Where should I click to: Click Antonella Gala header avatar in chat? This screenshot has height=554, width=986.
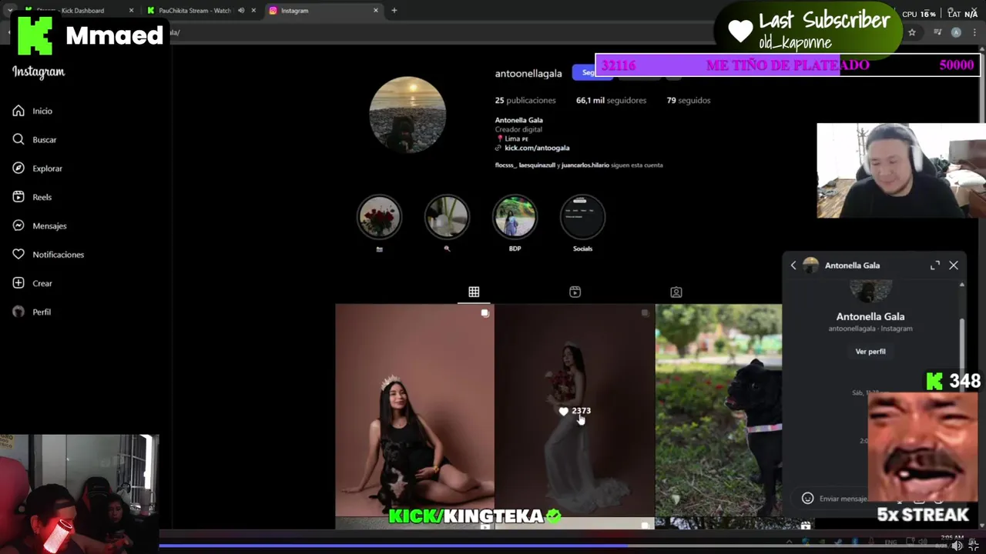point(810,265)
